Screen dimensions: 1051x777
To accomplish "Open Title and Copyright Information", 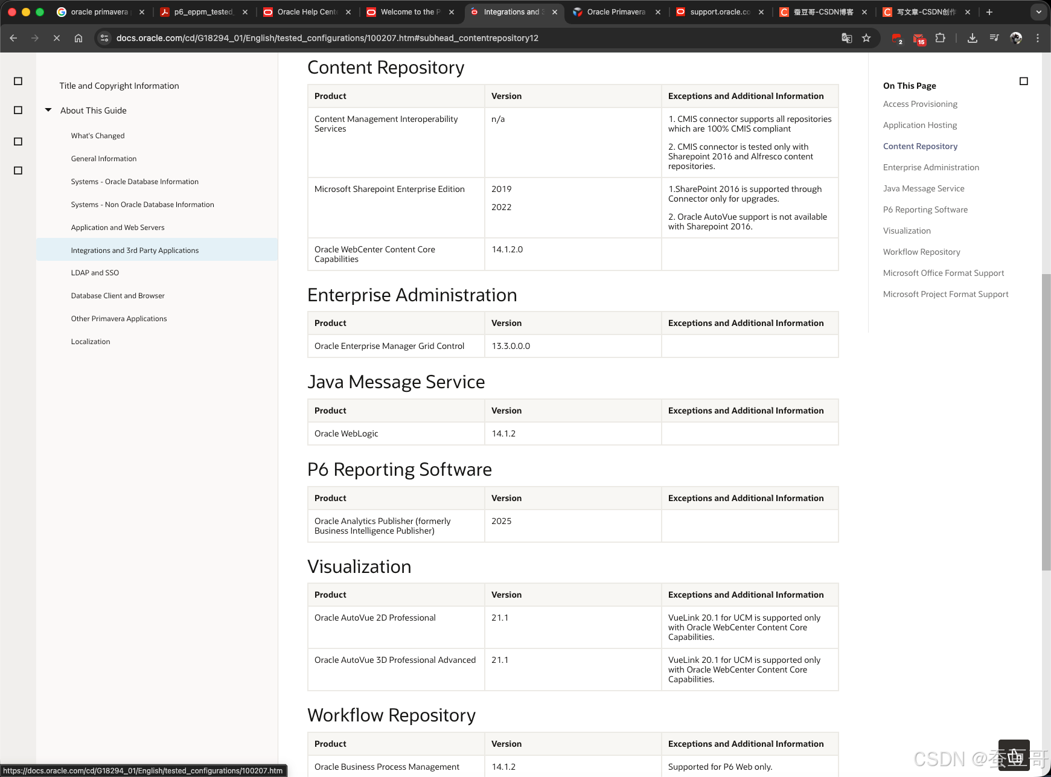I will (x=120, y=86).
